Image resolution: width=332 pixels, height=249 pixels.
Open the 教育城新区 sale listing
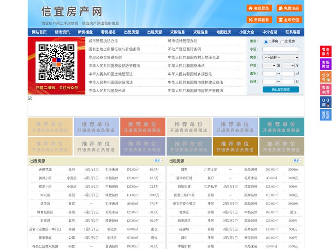click(45, 212)
